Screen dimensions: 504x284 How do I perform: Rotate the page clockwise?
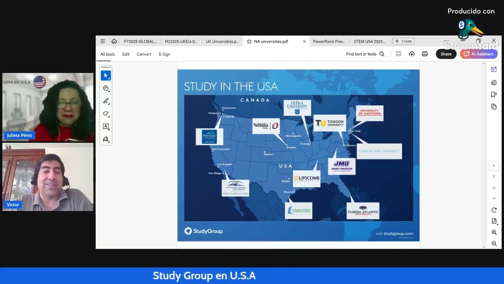coord(494,210)
